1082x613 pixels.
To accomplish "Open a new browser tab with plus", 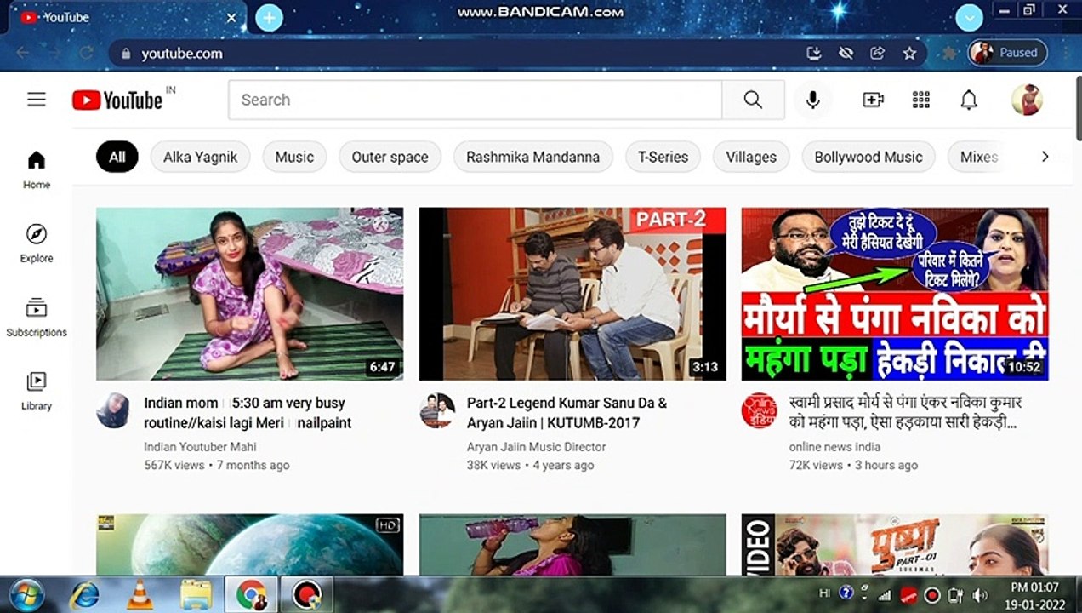I will click(x=269, y=17).
